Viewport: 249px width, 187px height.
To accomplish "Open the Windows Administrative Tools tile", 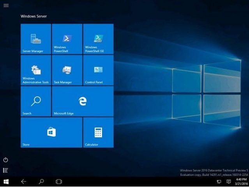I will click(x=36, y=70).
